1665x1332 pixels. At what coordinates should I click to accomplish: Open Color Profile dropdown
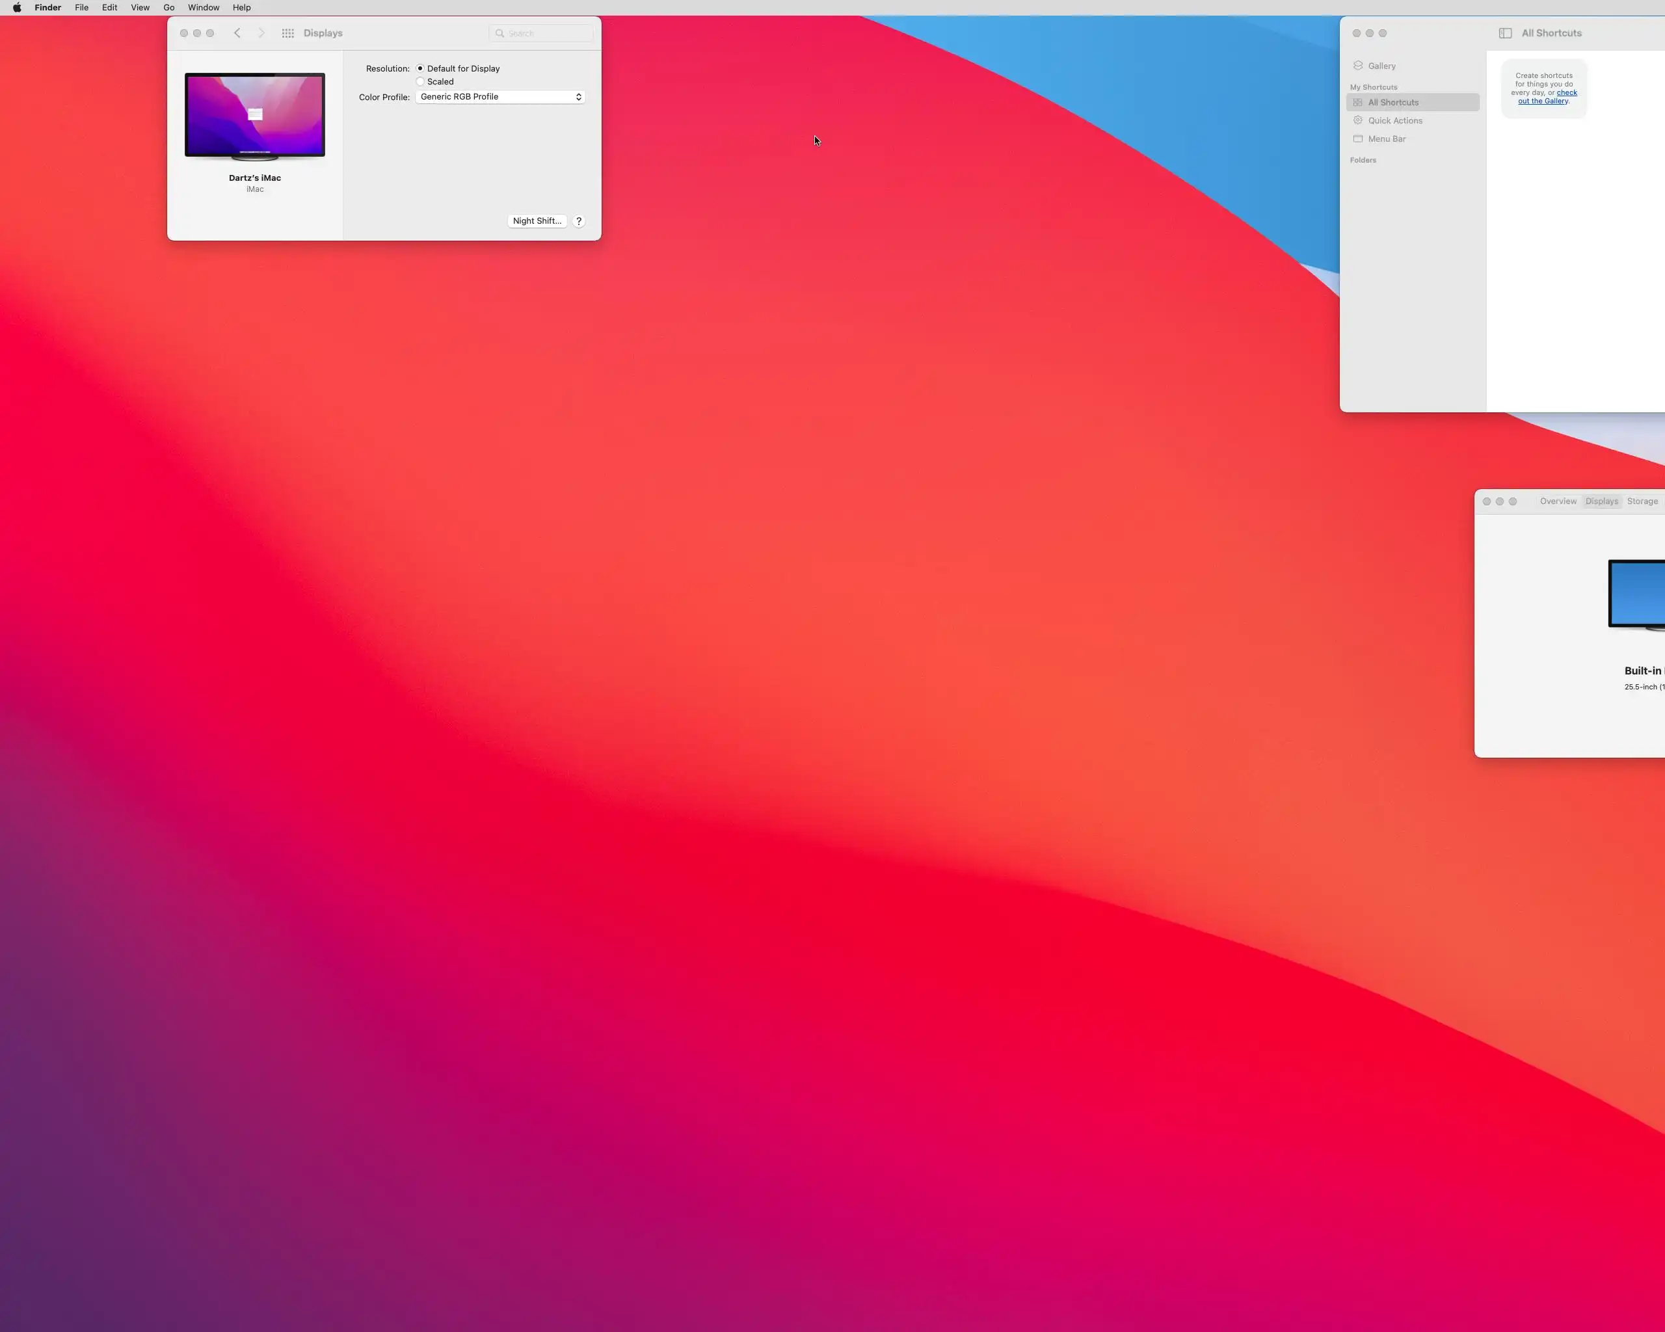tap(499, 98)
